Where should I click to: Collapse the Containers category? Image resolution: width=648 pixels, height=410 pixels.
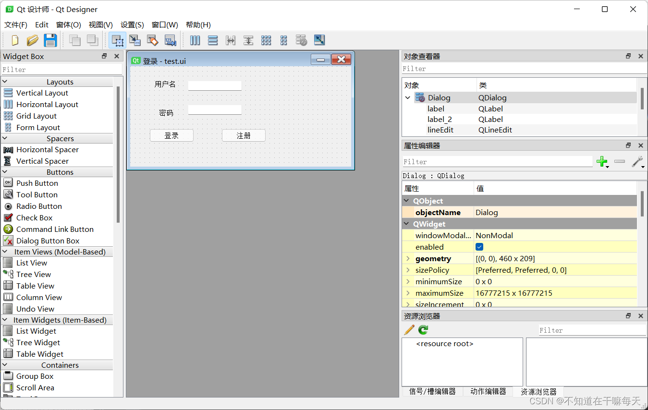[x=5, y=365]
